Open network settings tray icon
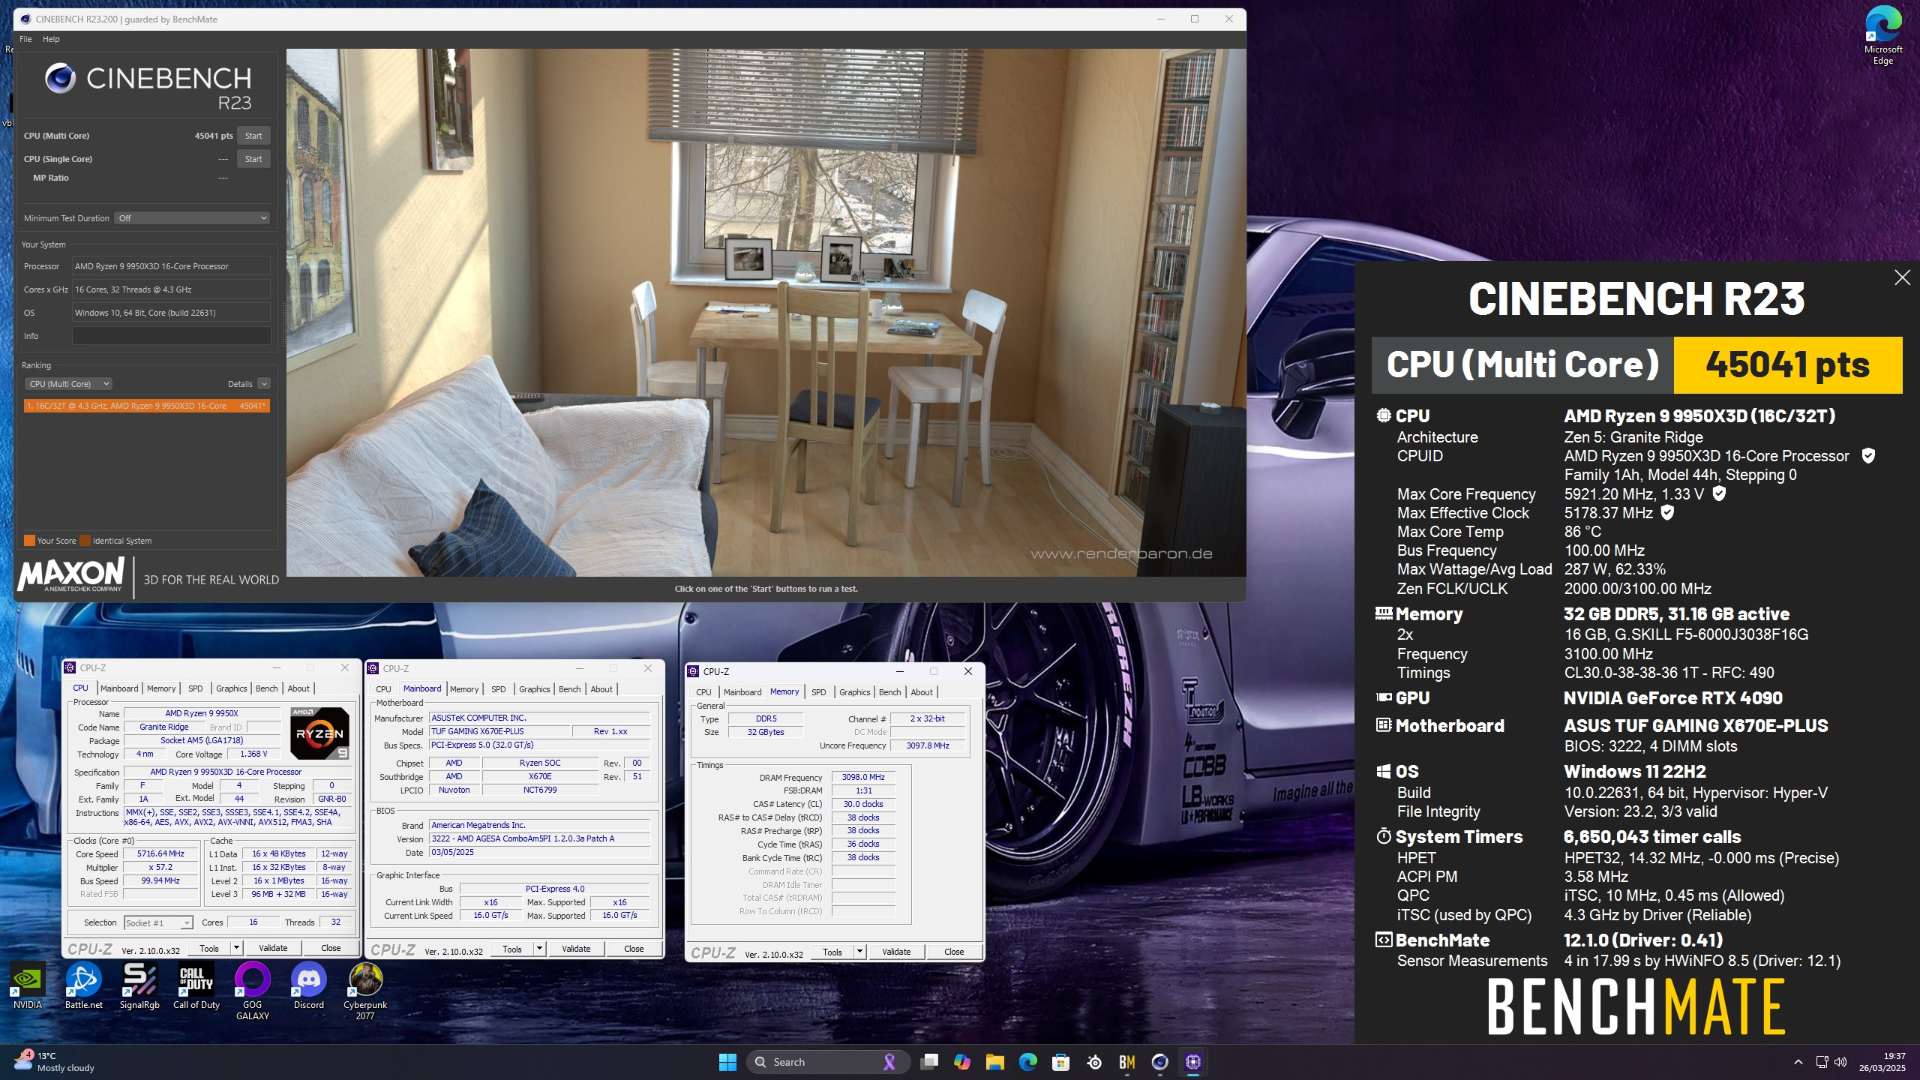This screenshot has width=1920, height=1080. (1822, 1062)
